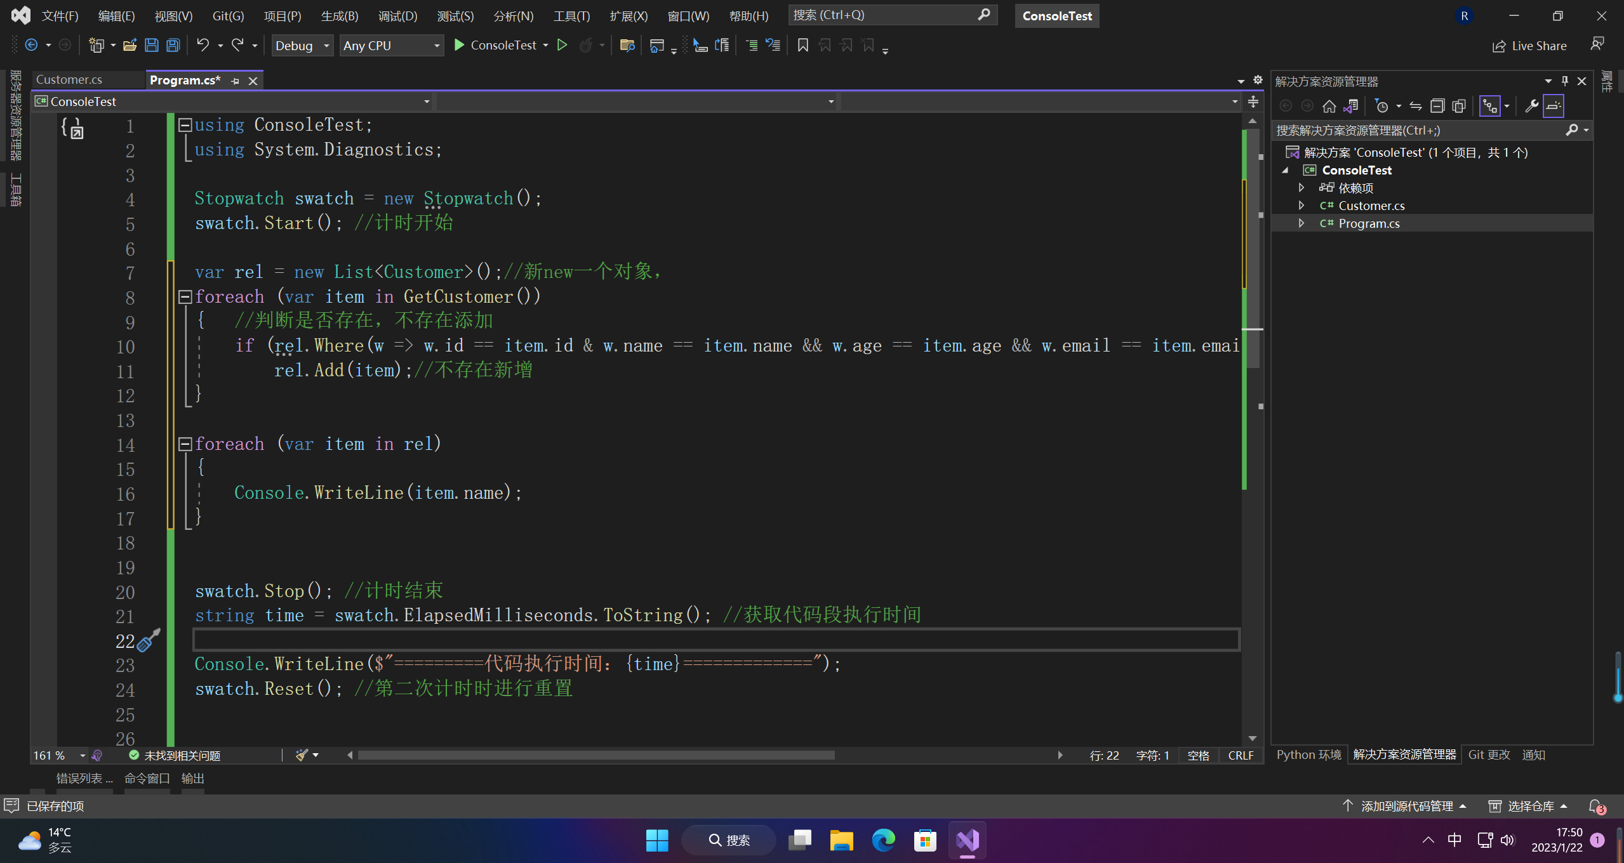Switch to the Customer.cs editor tab
Screen dimensions: 1624x863
point(69,80)
